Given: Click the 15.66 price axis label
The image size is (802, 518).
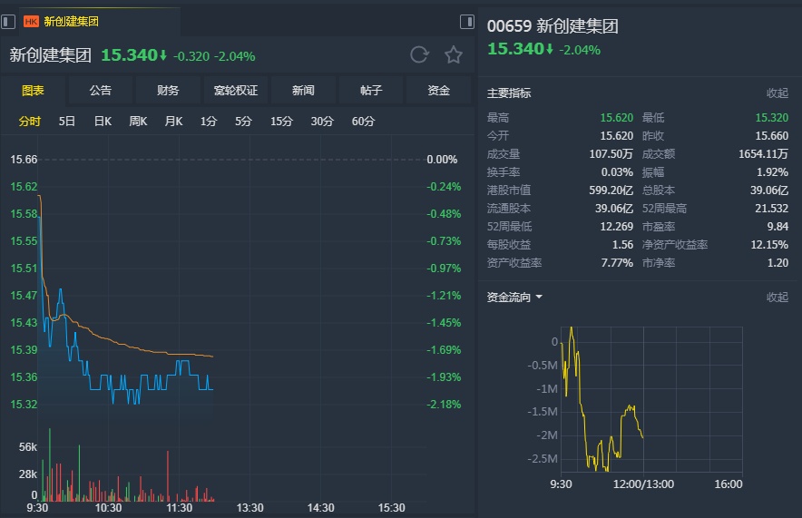Looking at the screenshot, I should (x=24, y=160).
